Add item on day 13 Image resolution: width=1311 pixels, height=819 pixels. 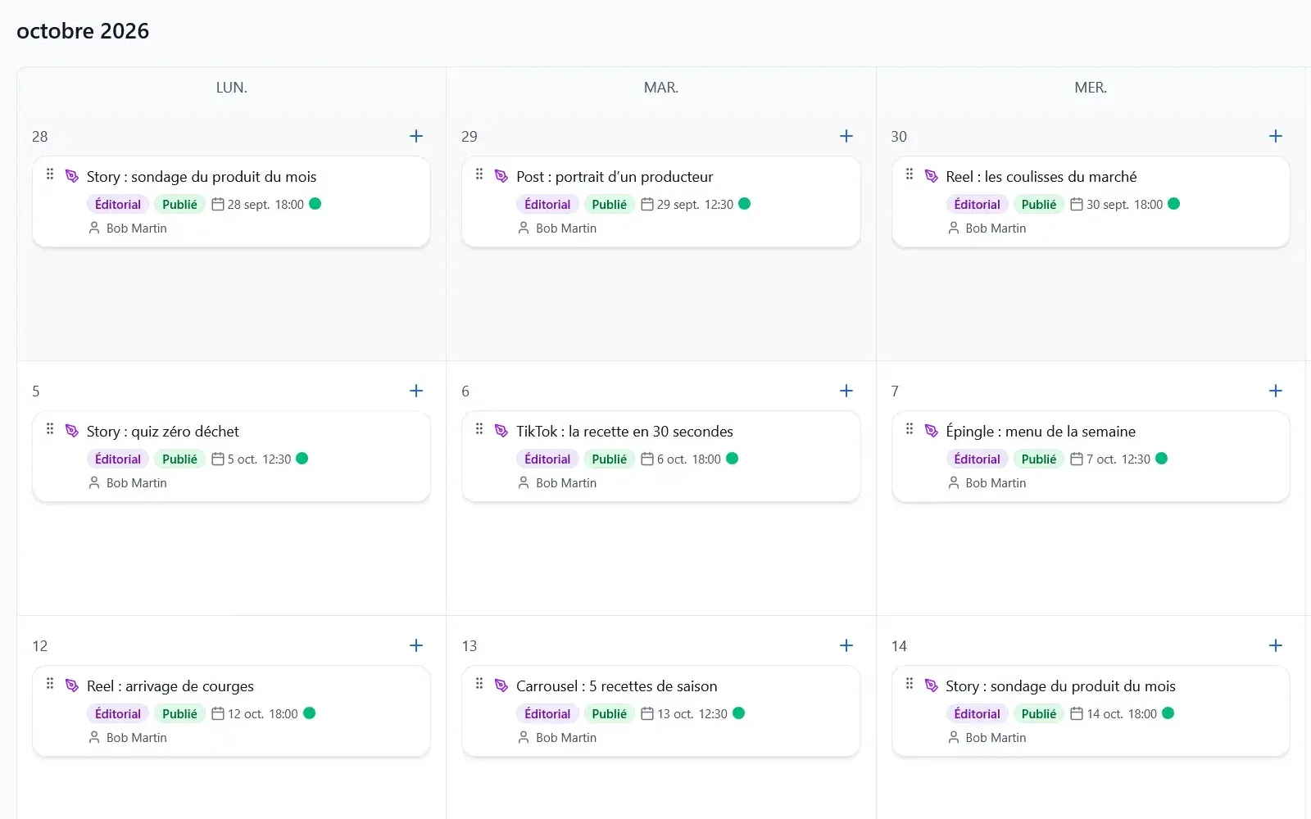point(846,645)
